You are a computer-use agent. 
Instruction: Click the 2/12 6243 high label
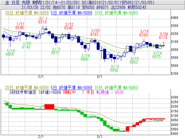[69, 26]
